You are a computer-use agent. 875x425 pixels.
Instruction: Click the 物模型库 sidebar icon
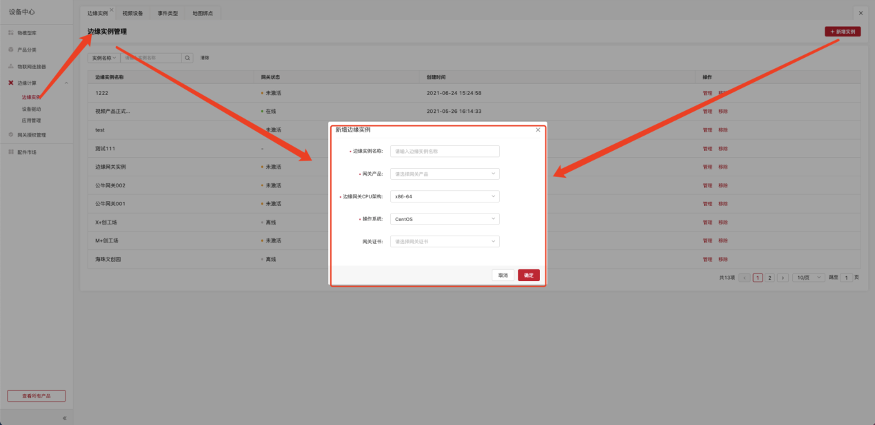click(11, 33)
